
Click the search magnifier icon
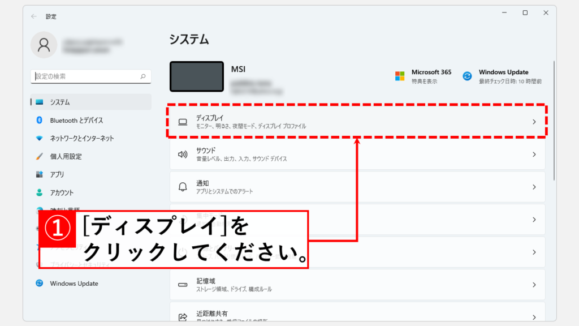point(143,76)
